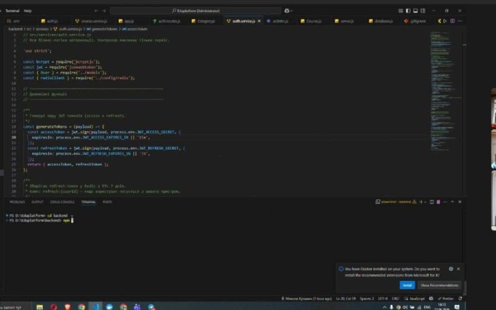496x310 pixels.
Task: Click the Run Code play icon in editor toolbar
Action: (x=445, y=21)
